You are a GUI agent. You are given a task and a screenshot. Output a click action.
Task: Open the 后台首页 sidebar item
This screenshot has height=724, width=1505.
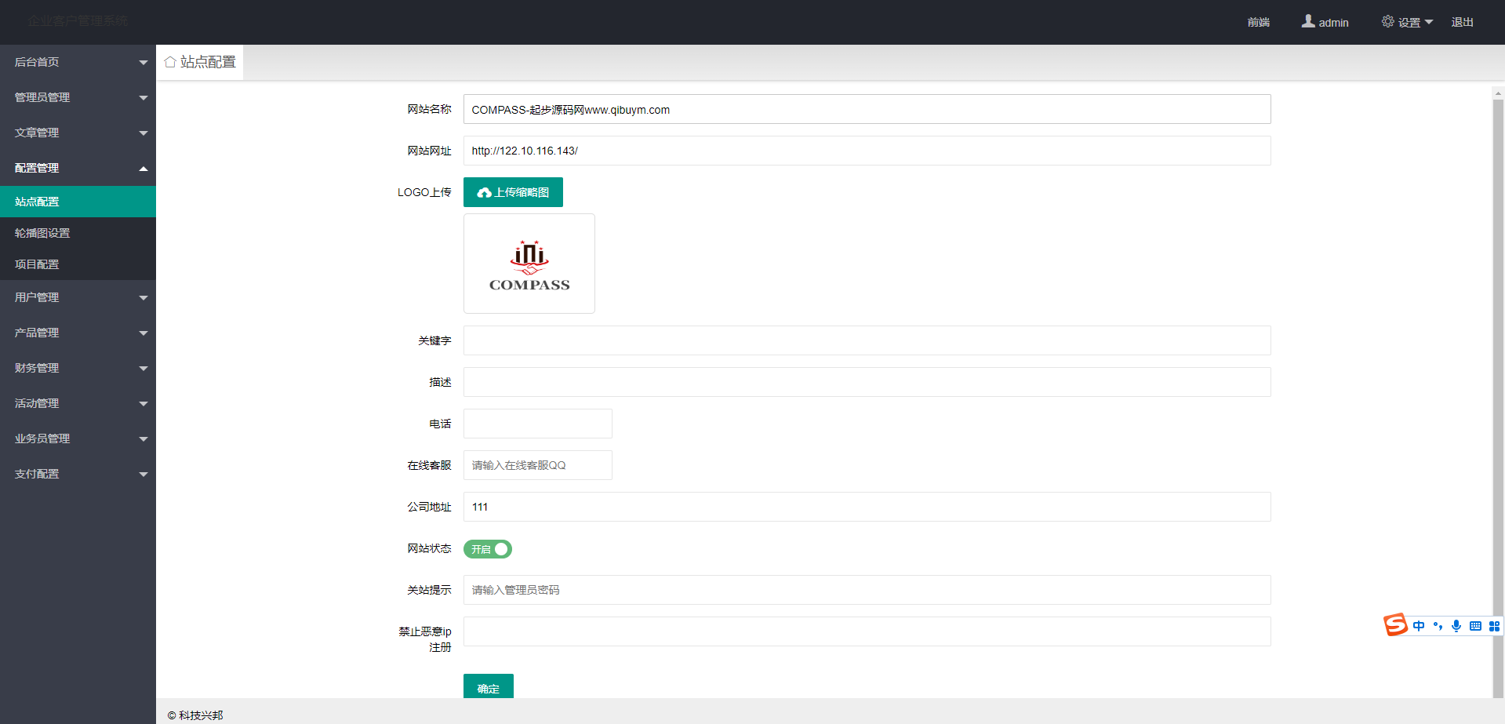(78, 62)
